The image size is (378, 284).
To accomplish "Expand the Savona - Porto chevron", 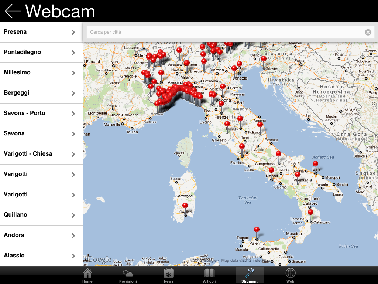I will point(73,114).
